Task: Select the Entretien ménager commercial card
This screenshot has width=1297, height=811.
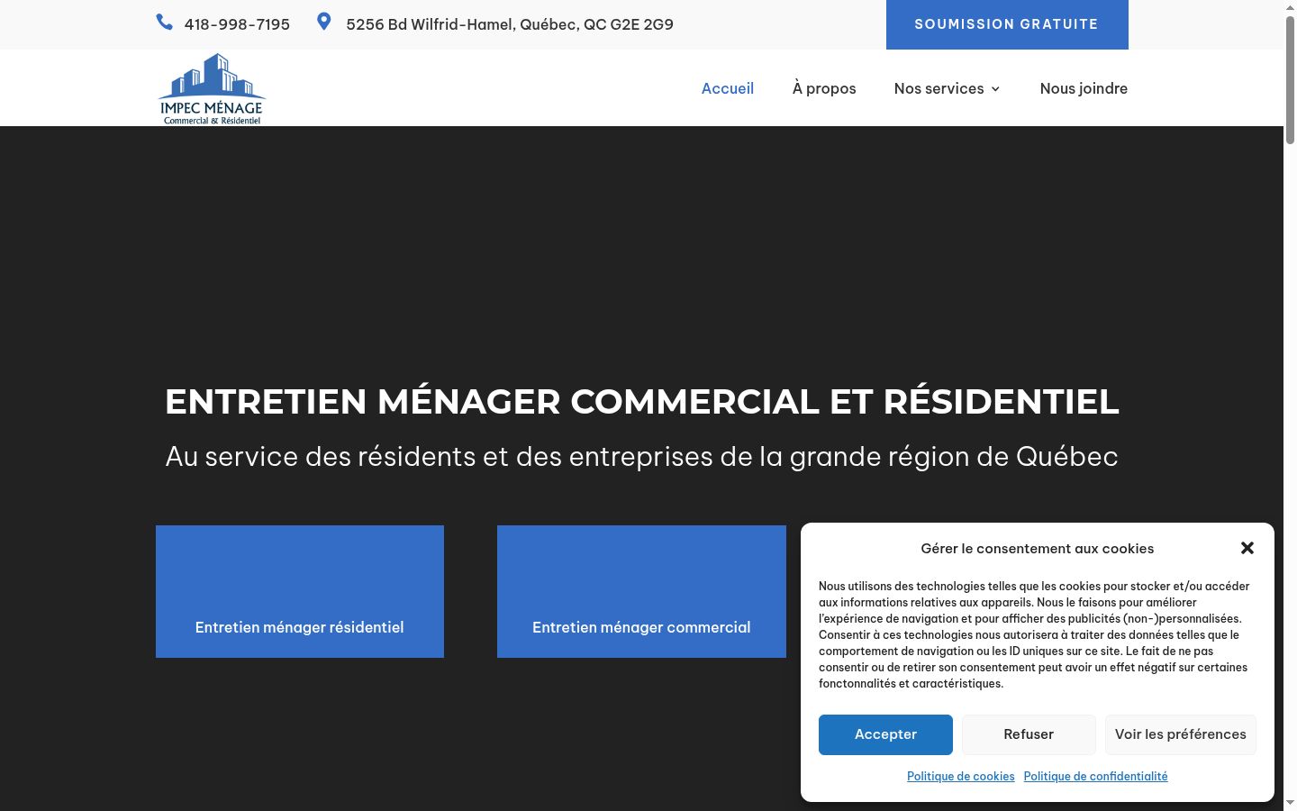Action: click(641, 591)
